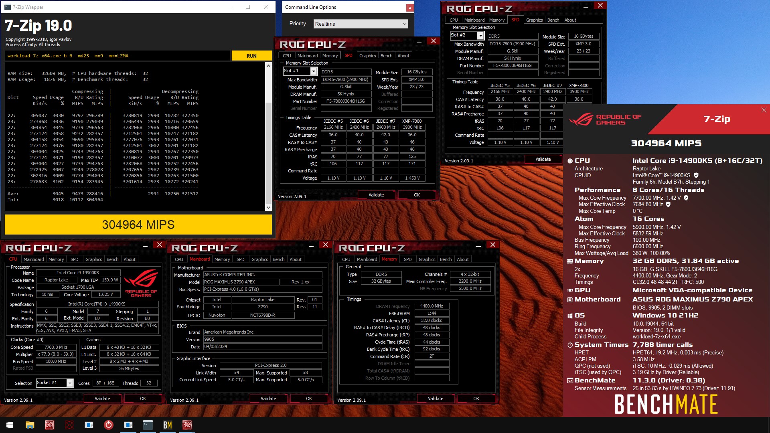
Task: Click the BIOS Date 04/03/2024 field
Action: tap(263, 346)
